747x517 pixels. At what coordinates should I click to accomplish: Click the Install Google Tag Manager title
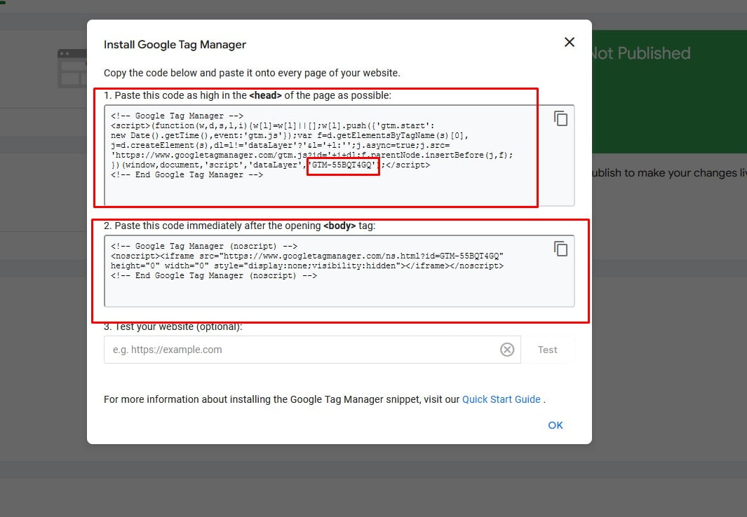point(175,45)
